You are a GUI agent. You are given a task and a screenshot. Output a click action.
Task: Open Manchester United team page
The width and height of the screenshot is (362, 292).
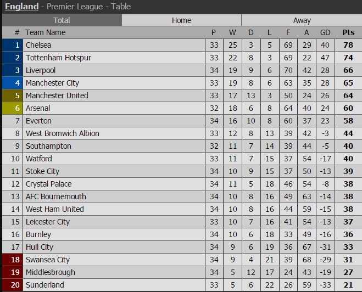point(57,96)
